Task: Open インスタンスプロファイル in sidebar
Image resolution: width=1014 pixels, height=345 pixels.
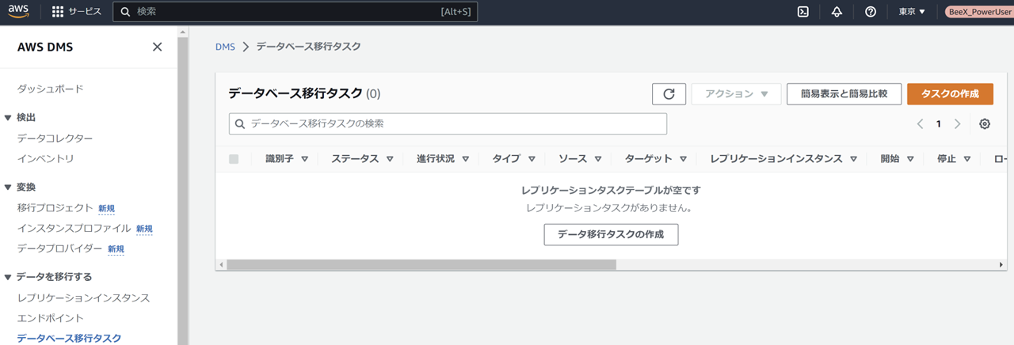Action: click(74, 229)
